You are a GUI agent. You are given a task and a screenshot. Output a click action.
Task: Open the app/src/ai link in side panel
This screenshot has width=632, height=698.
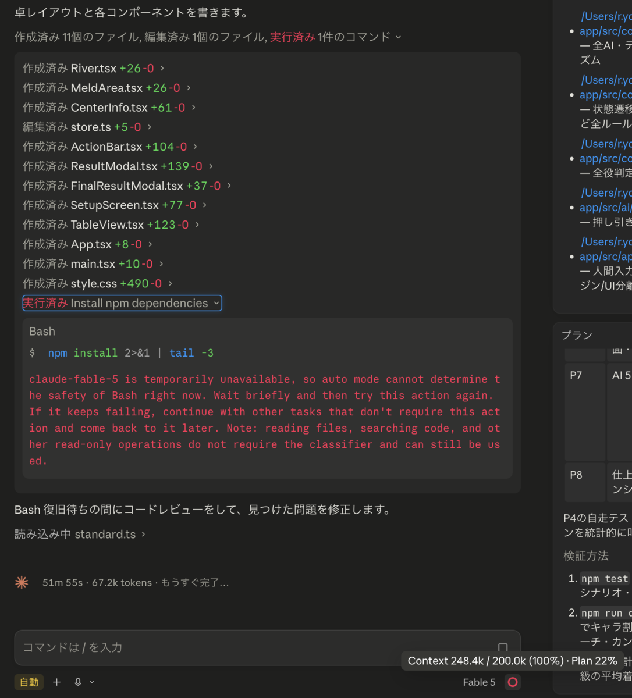tap(606, 208)
